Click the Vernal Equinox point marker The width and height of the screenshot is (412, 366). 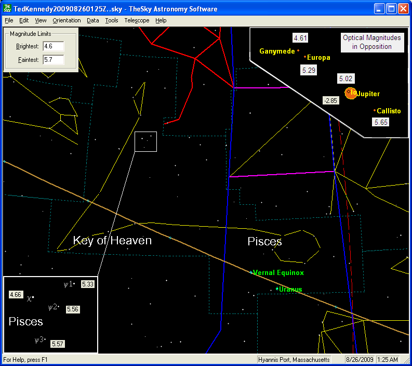coord(251,272)
